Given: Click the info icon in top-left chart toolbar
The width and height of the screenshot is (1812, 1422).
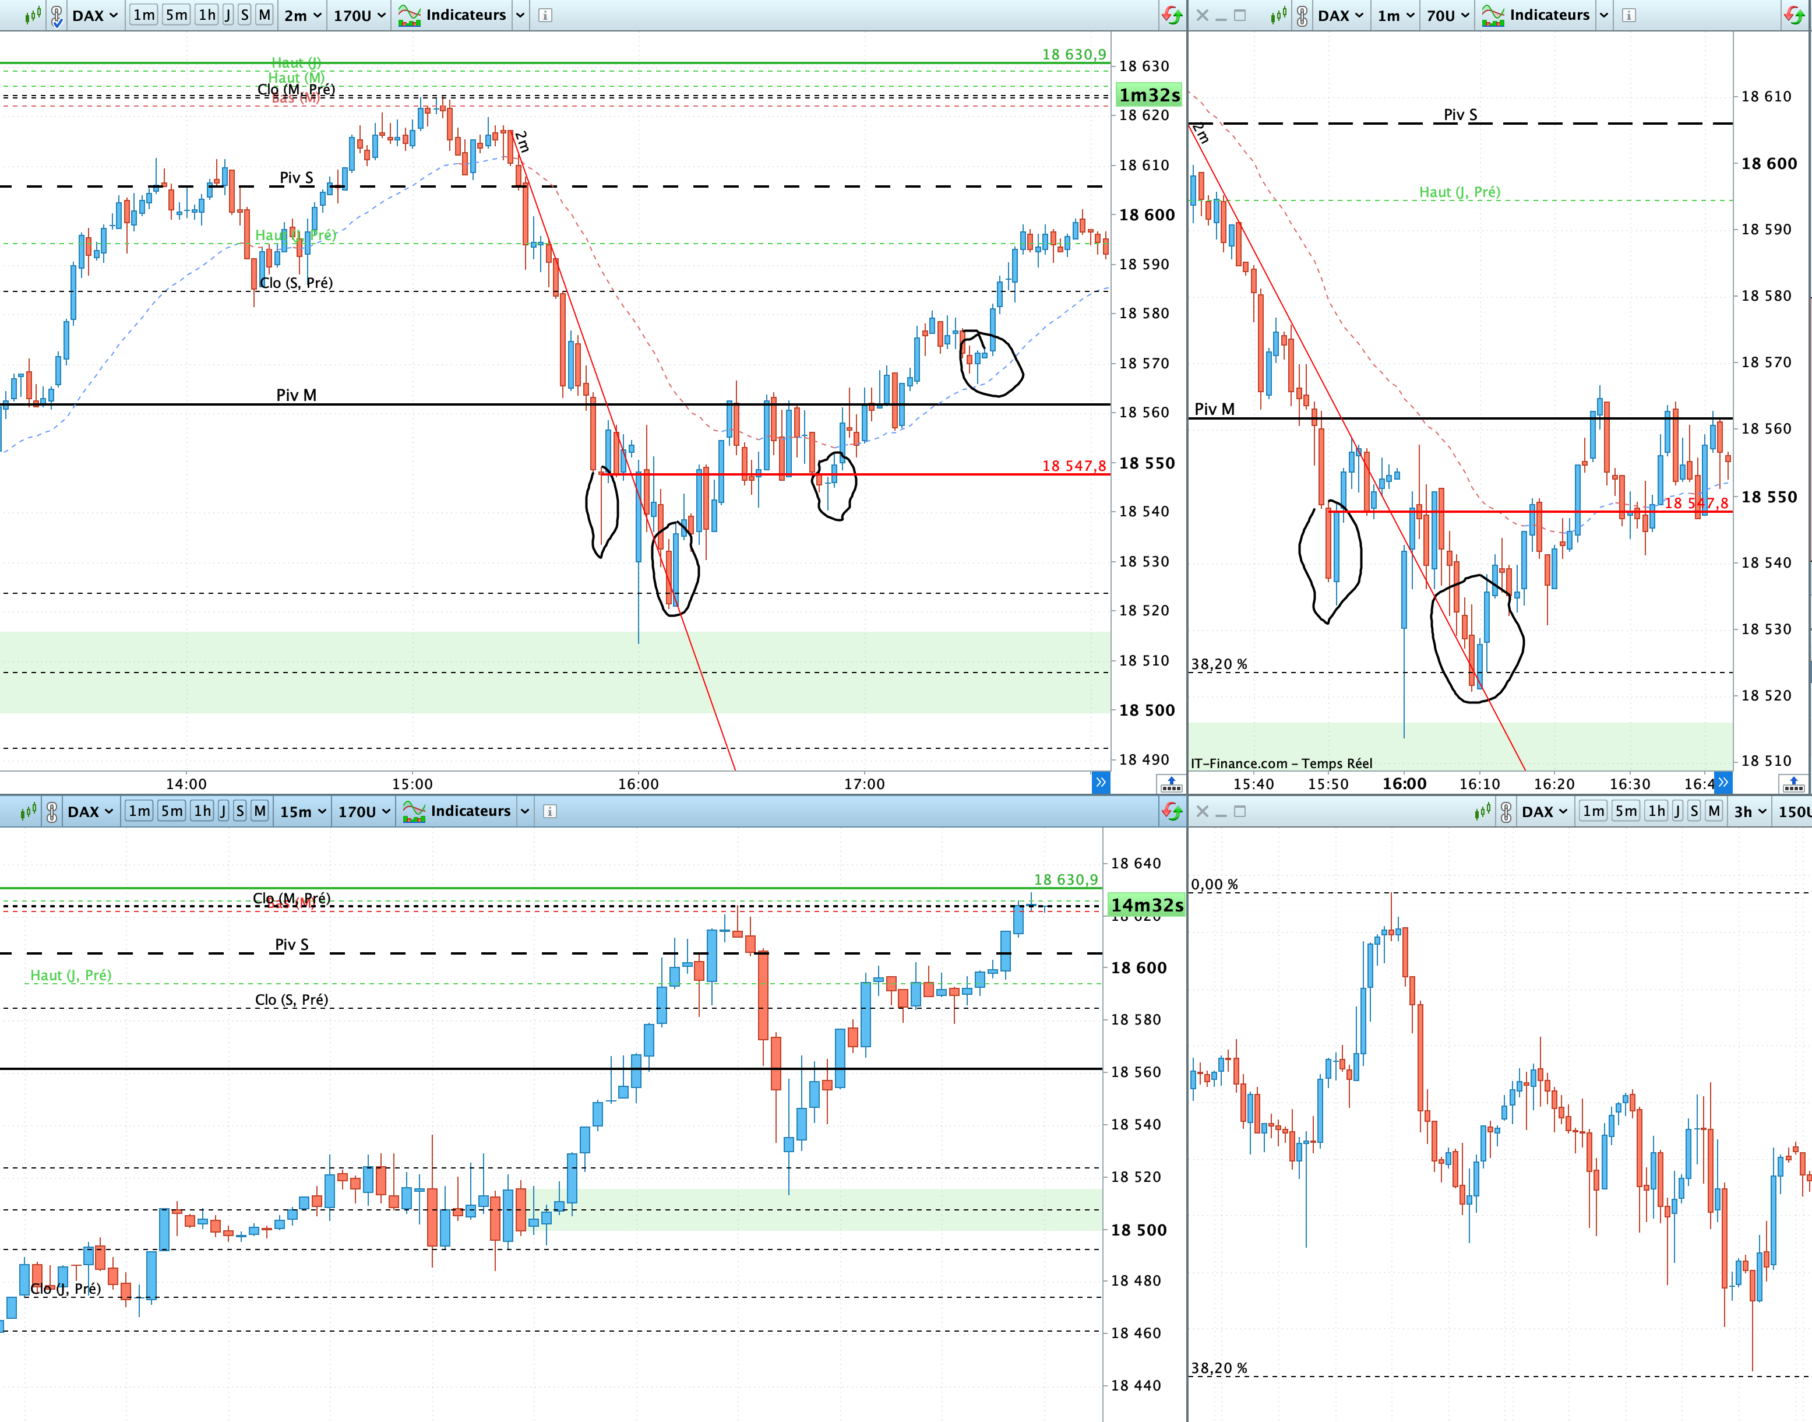Looking at the screenshot, I should pos(545,15).
